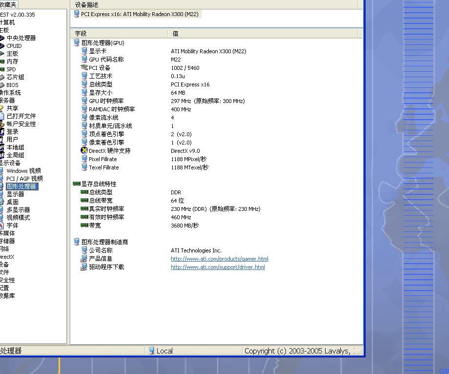Image resolution: width=449 pixels, height=374 pixels.
Task: Select 登录 tree entry
Action: click(12, 132)
